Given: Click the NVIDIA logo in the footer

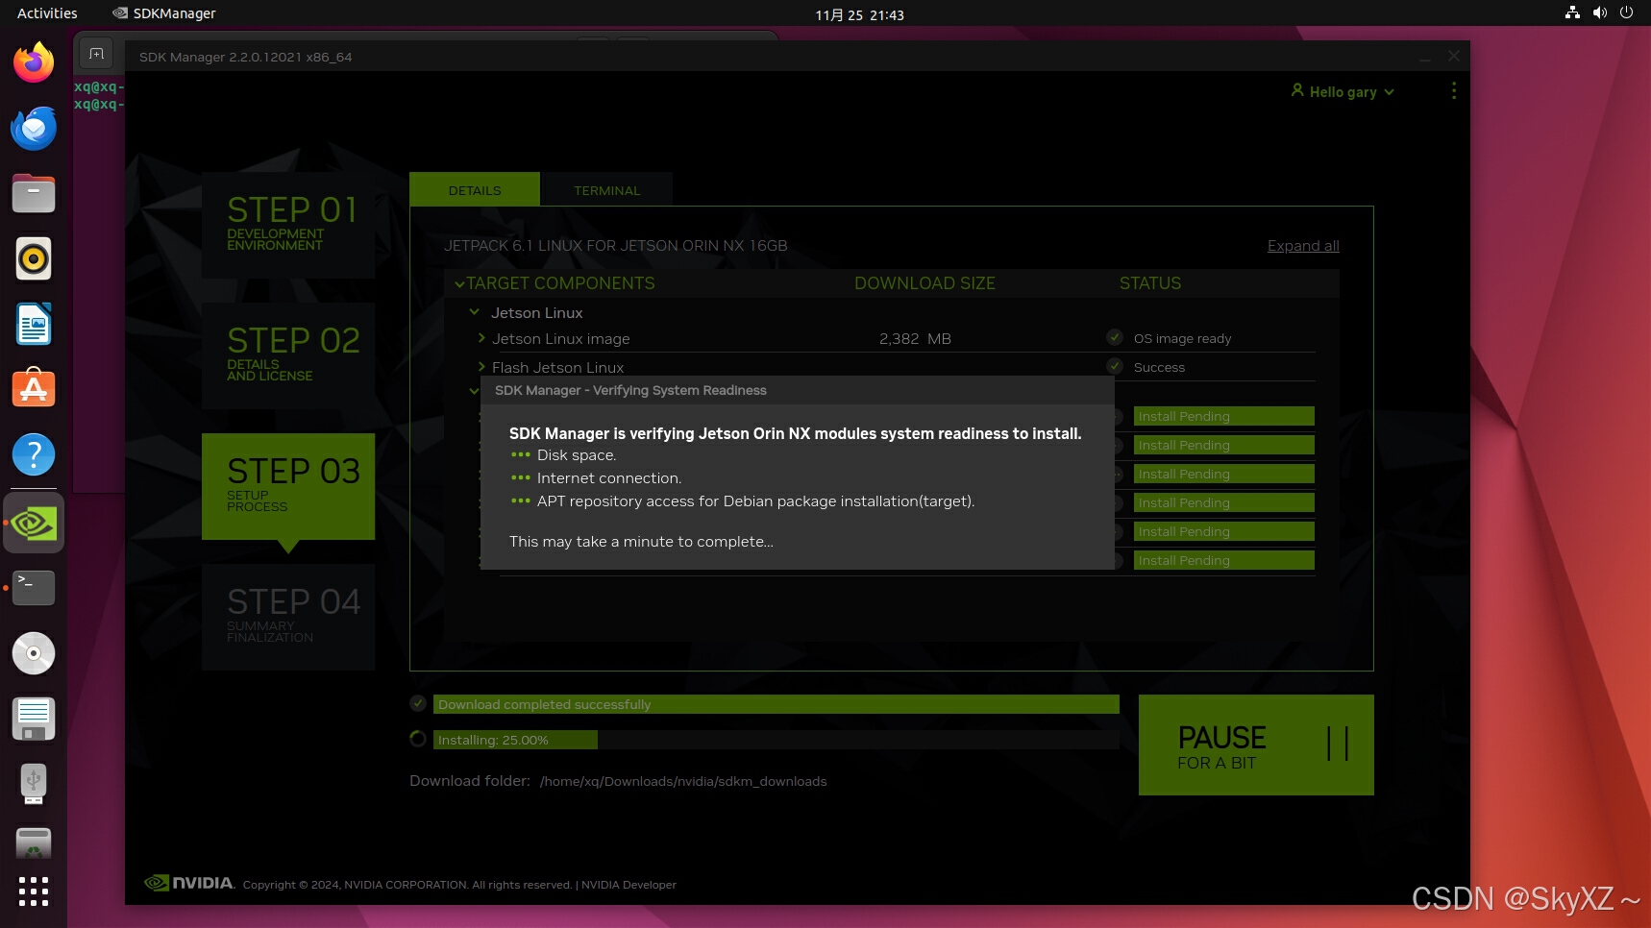Looking at the screenshot, I should tap(189, 884).
